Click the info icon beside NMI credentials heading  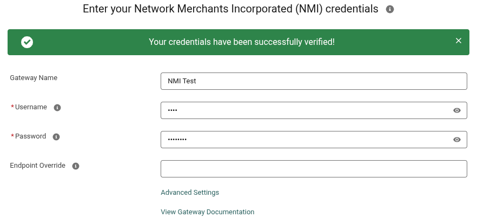point(390,9)
